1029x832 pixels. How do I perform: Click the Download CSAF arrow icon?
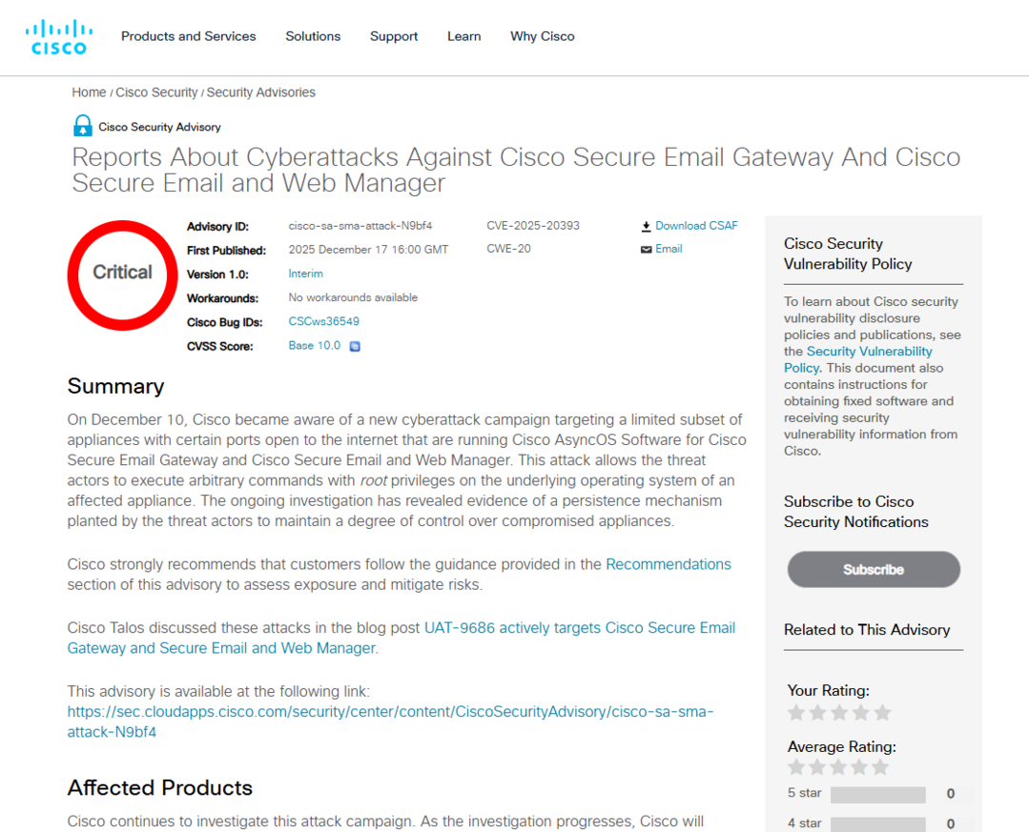[646, 227]
